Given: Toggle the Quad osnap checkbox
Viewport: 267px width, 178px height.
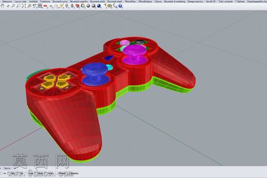Looking at the screenshot, I should [x=27, y=173].
